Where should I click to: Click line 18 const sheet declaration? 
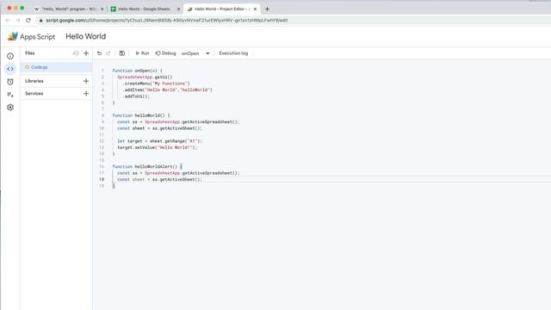click(x=160, y=179)
